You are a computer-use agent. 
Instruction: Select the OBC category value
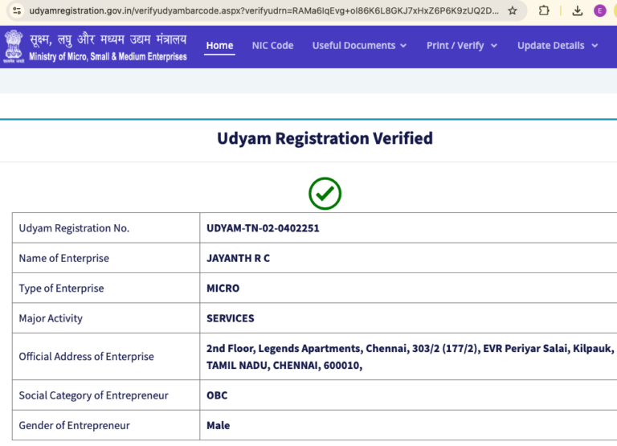click(217, 395)
